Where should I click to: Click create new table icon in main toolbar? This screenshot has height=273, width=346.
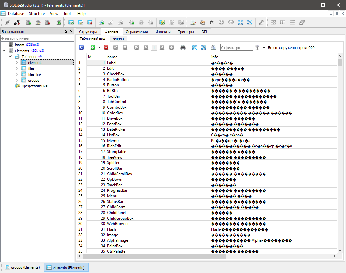click(71, 22)
